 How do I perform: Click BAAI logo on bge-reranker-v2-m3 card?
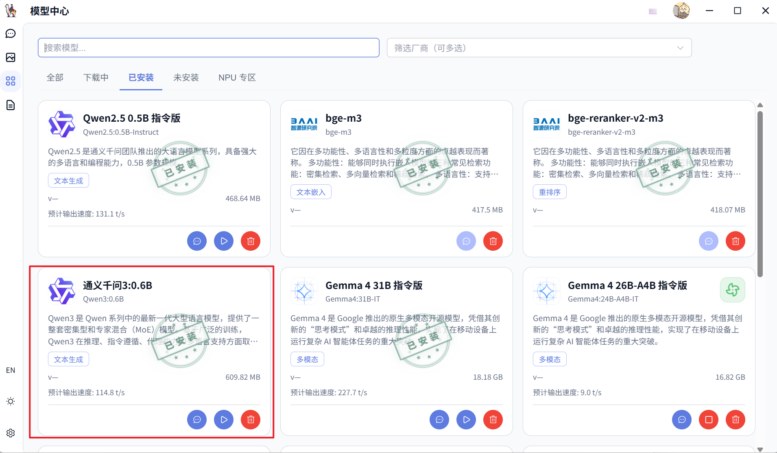[546, 124]
